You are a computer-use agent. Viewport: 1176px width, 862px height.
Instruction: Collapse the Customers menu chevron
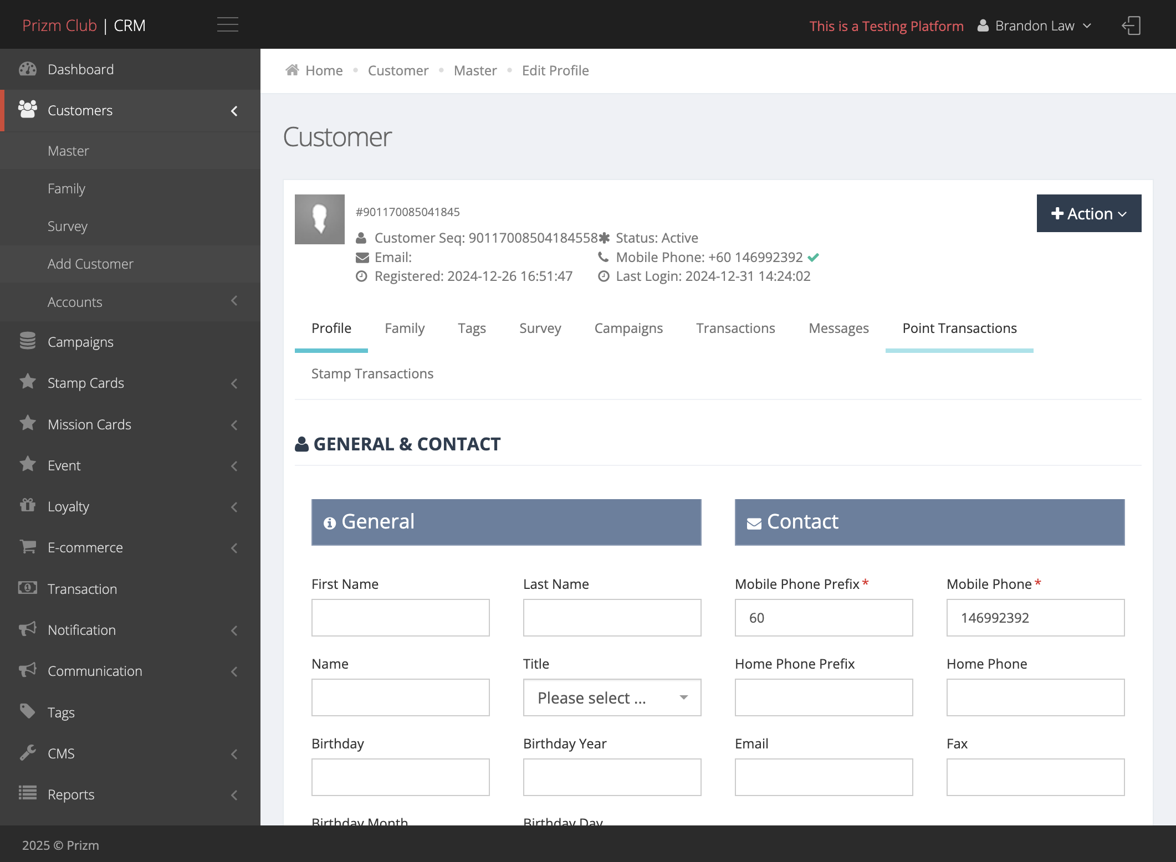pos(234,111)
